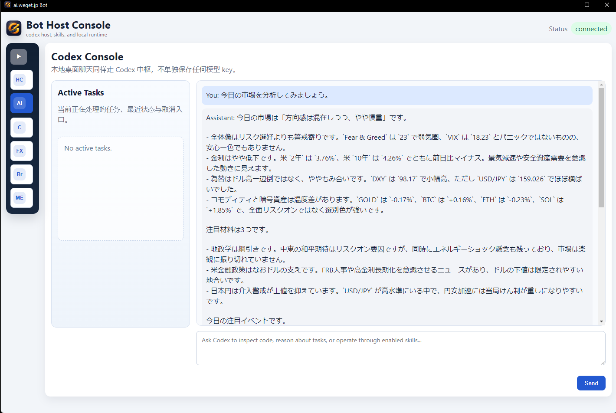Select the AI sidebar section
The width and height of the screenshot is (616, 413).
(22, 103)
